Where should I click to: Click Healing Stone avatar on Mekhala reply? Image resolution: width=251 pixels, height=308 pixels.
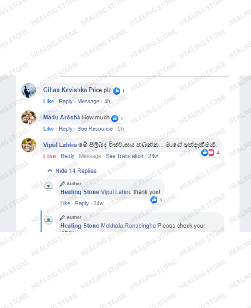(x=48, y=220)
